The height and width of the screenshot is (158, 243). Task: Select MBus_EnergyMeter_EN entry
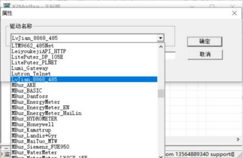point(84,107)
